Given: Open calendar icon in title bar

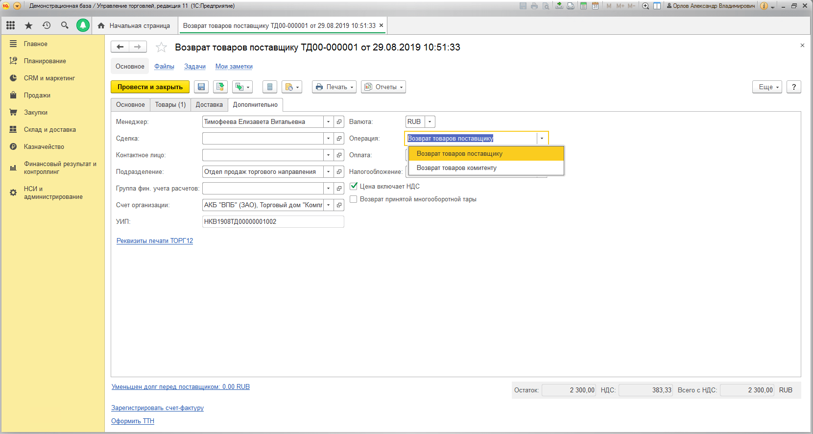Looking at the screenshot, I should pos(595,6).
